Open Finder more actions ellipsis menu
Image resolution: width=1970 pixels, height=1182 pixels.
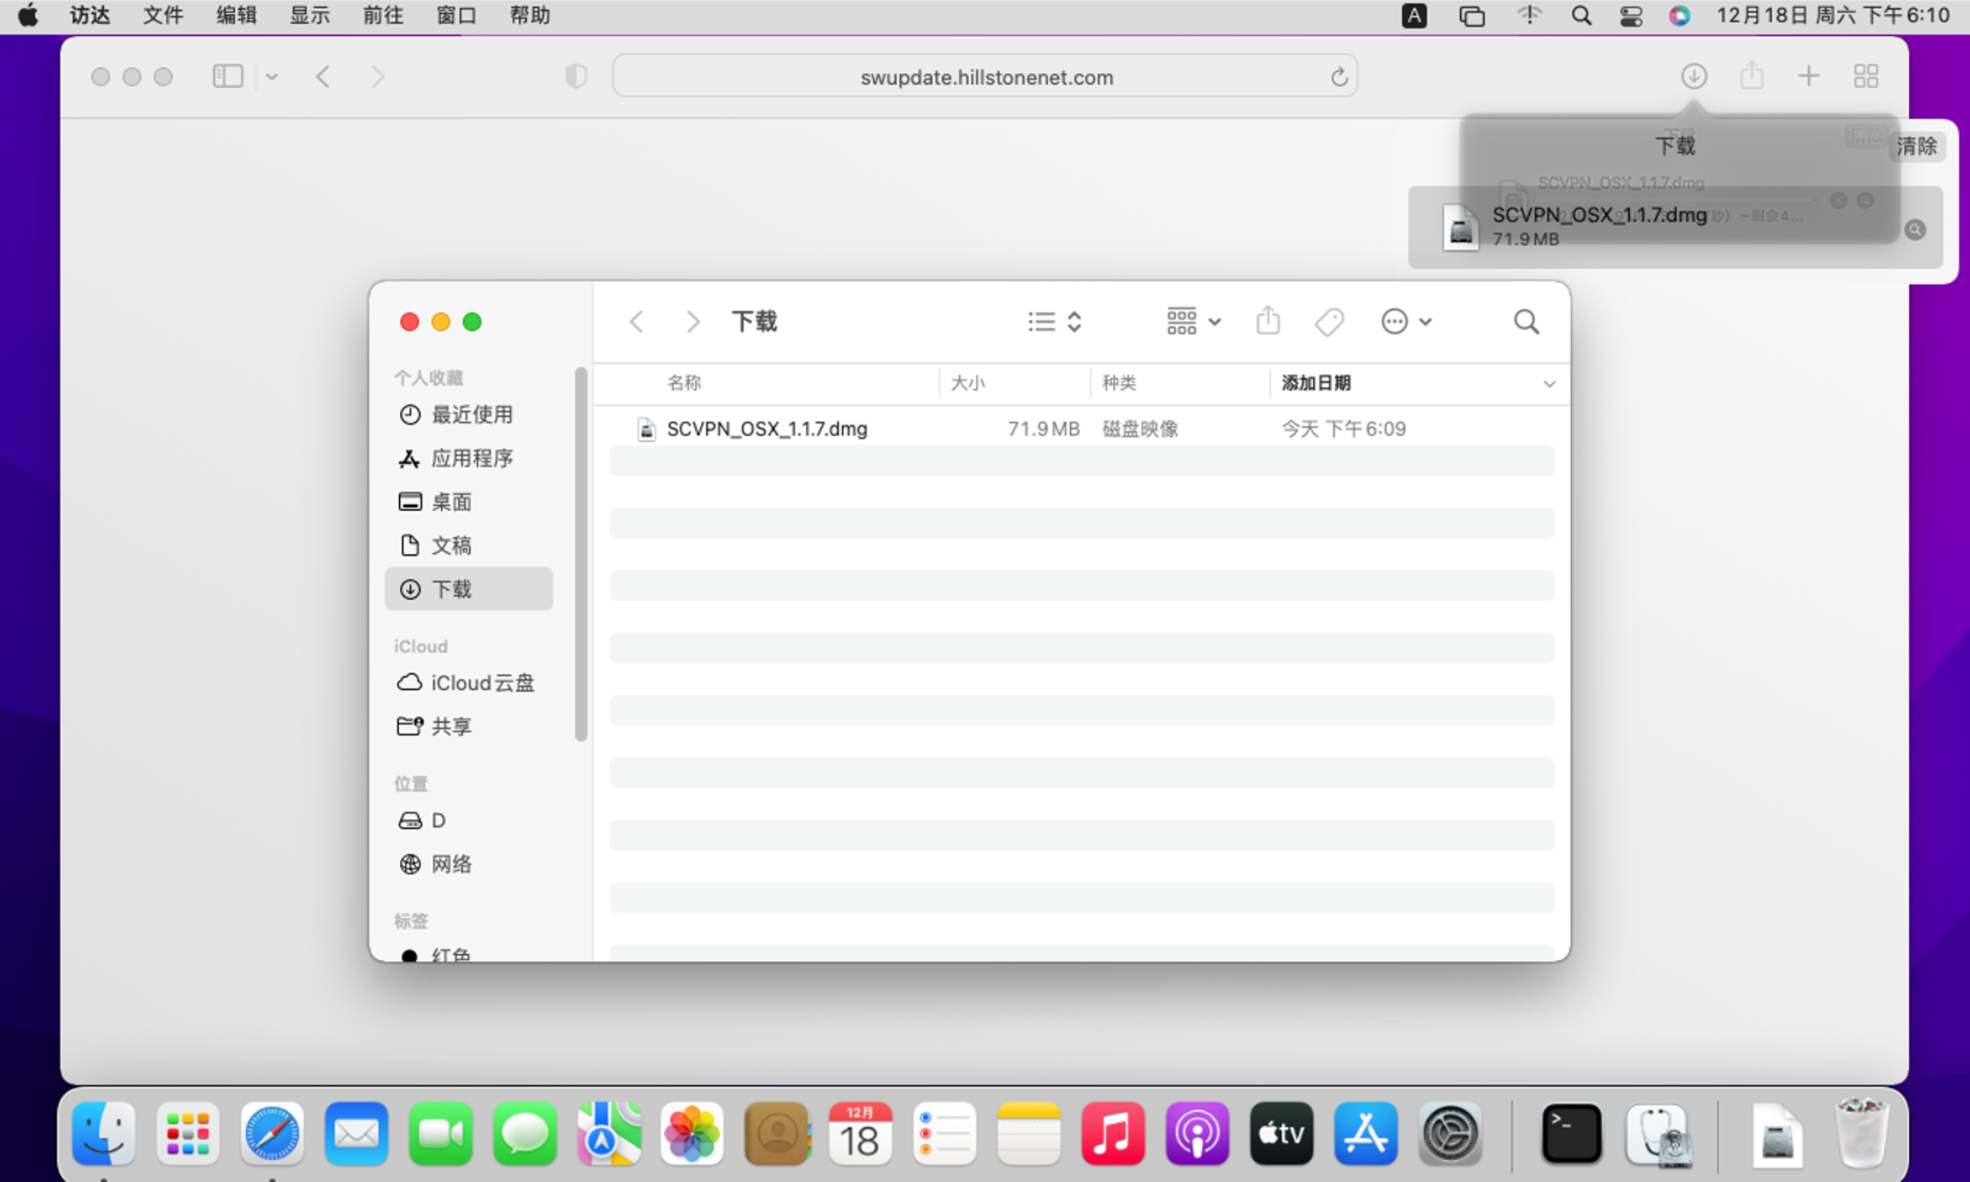coord(1406,321)
